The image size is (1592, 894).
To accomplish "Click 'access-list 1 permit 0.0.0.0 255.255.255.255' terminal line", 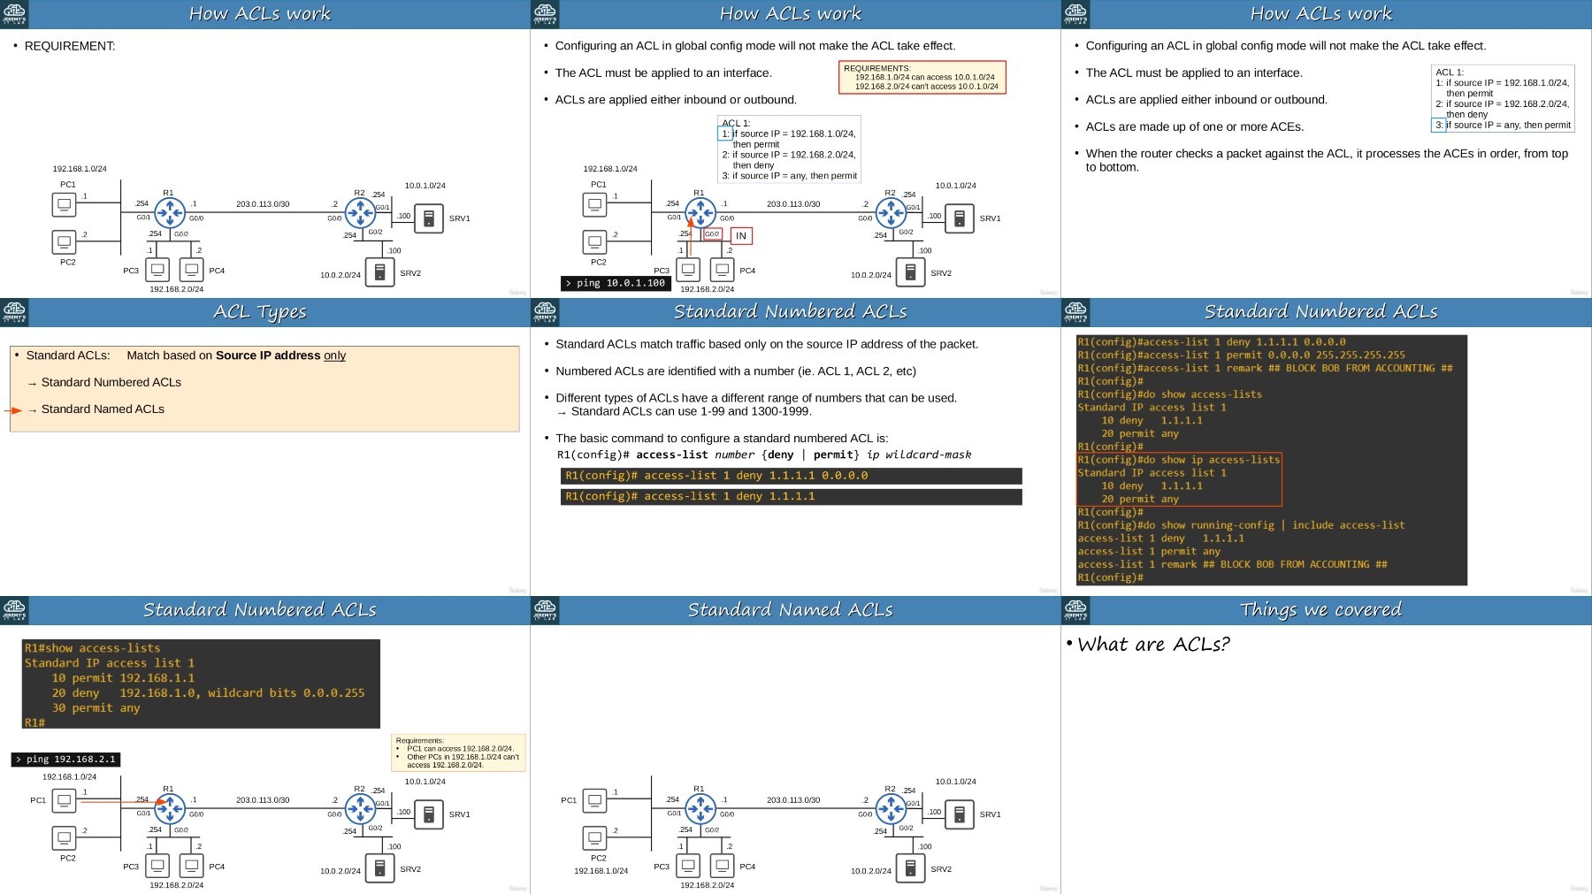I will tap(1241, 355).
